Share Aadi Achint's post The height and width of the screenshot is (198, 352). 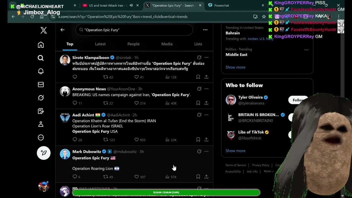[x=206, y=140]
